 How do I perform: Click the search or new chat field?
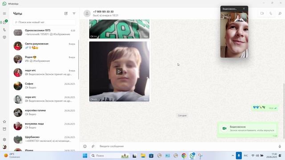coord(45,22)
